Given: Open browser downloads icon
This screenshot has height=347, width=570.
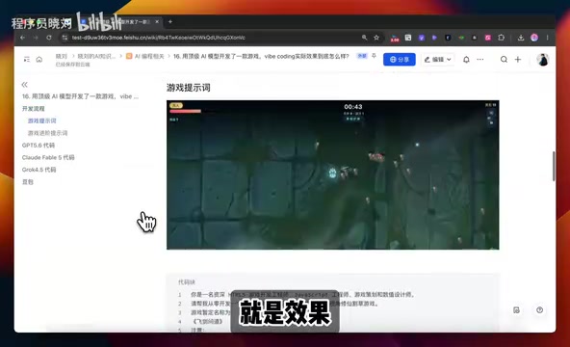Looking at the screenshot, I should pos(521,38).
